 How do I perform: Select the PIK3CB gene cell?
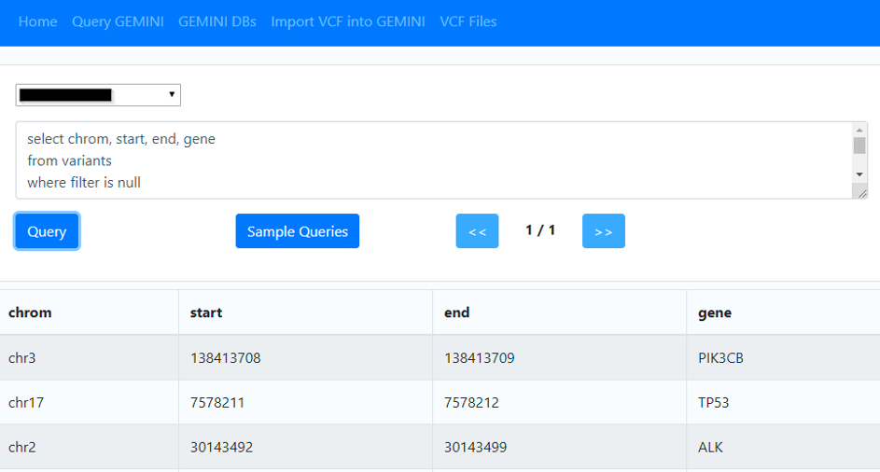[x=784, y=357]
